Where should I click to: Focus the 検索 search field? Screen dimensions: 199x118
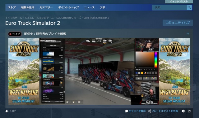(x=169, y=7)
